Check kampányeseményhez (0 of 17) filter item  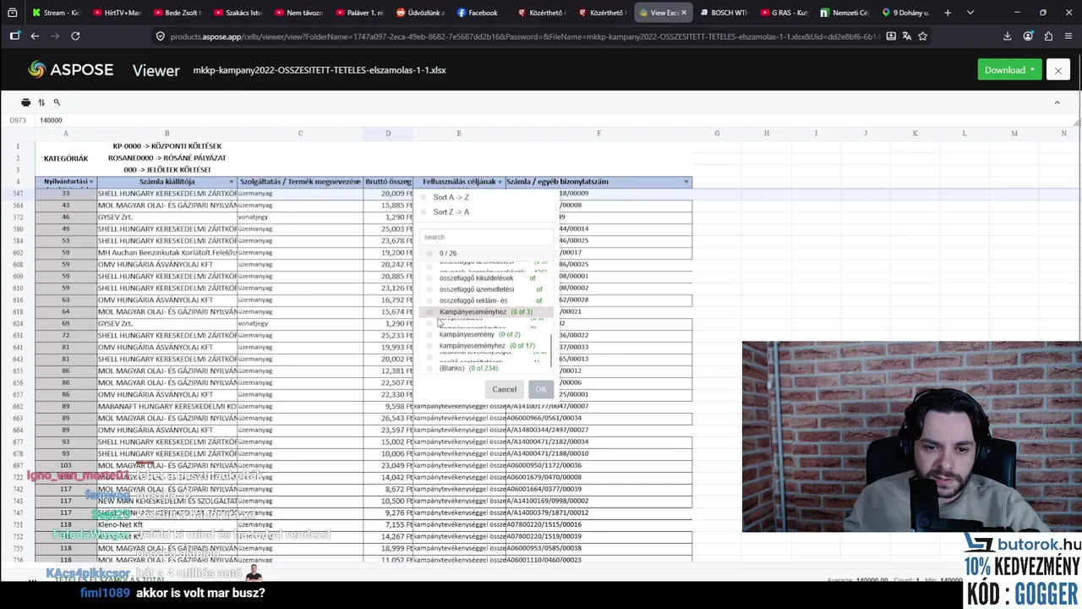pyautogui.click(x=429, y=346)
